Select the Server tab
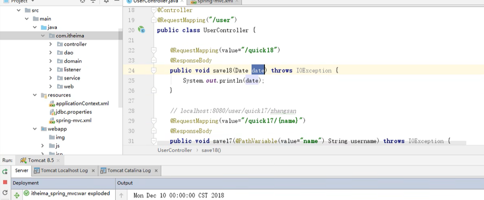Image resolution: width=484 pixels, height=200 pixels. (22, 171)
